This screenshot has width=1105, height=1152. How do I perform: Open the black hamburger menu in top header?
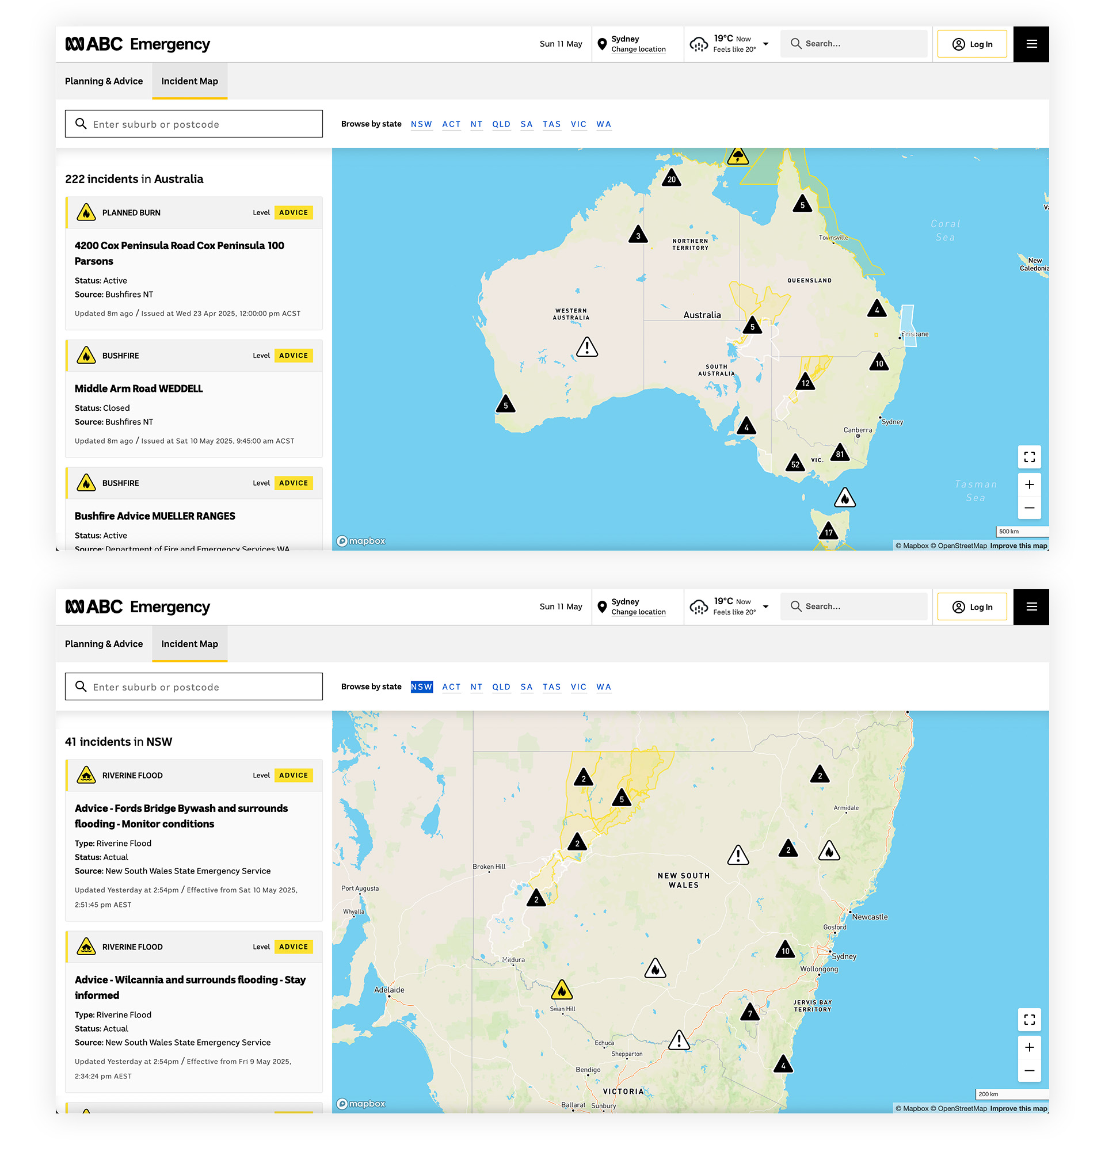coord(1030,44)
